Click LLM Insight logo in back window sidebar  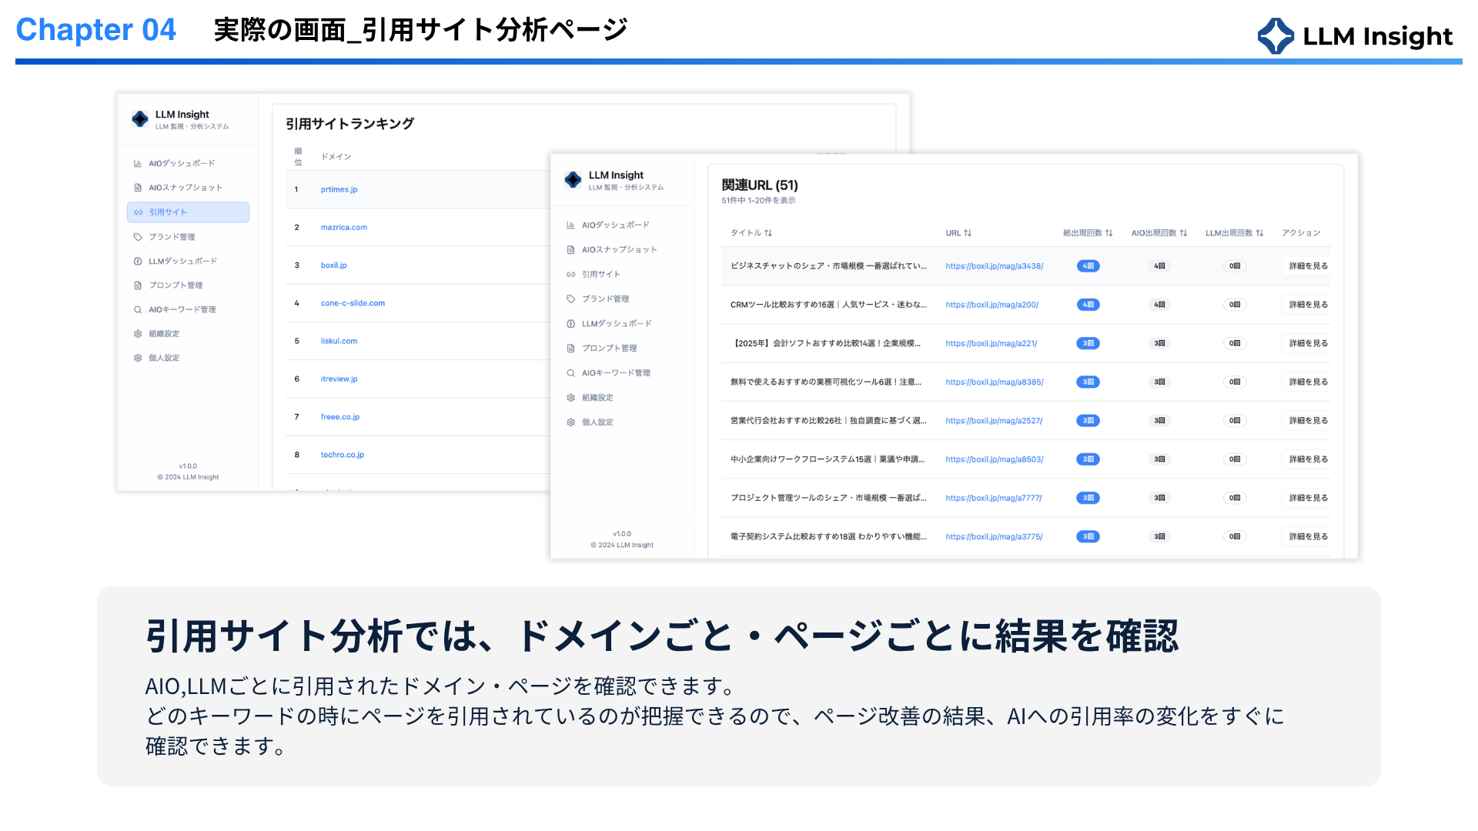click(140, 119)
